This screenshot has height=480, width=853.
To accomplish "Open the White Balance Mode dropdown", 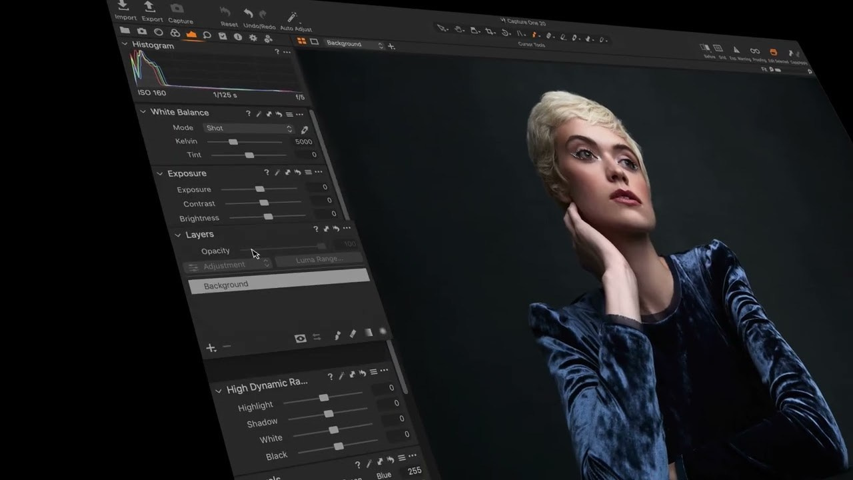I will pyautogui.click(x=248, y=128).
